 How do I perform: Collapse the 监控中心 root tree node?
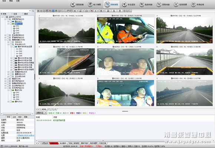click(2, 17)
